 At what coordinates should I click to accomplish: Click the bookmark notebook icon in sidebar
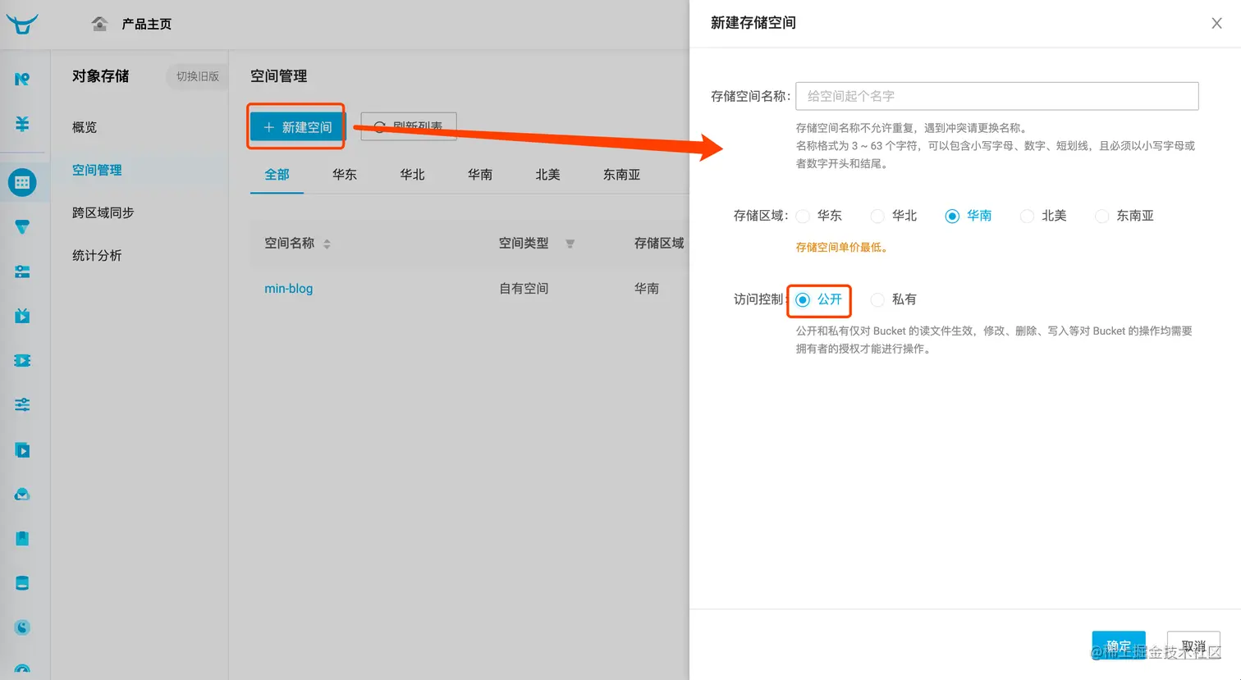22,538
